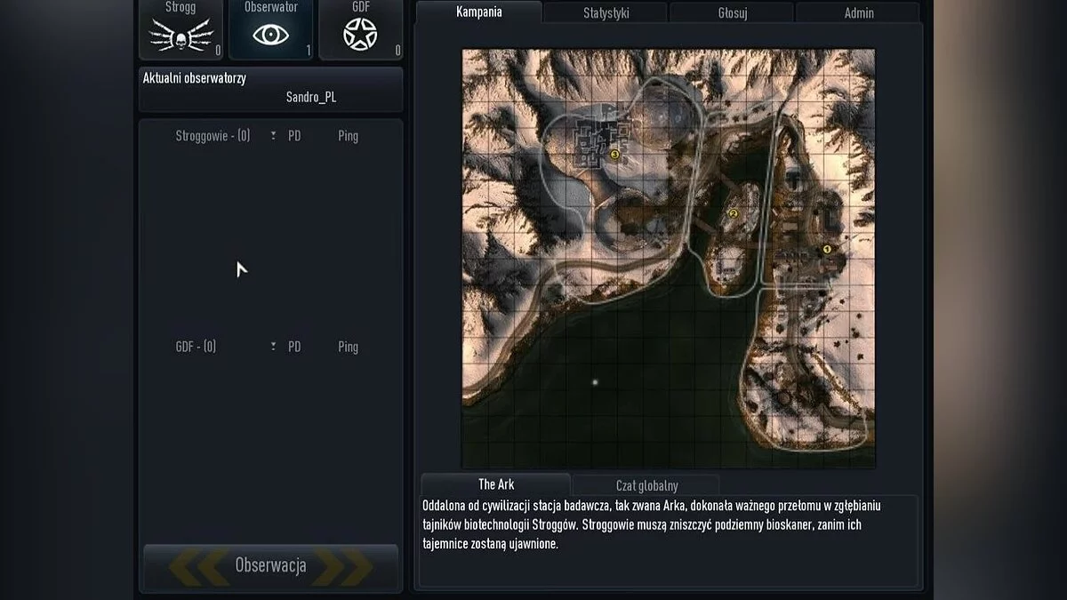Join the GDF team via its star emblem
1067x600 pixels.
point(360,34)
